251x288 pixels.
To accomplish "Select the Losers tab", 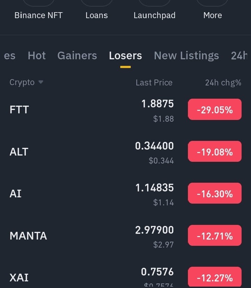I will click(x=125, y=55).
